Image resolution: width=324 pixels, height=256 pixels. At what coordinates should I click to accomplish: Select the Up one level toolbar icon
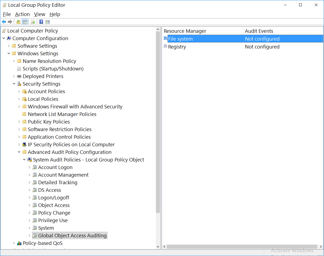tap(18, 22)
